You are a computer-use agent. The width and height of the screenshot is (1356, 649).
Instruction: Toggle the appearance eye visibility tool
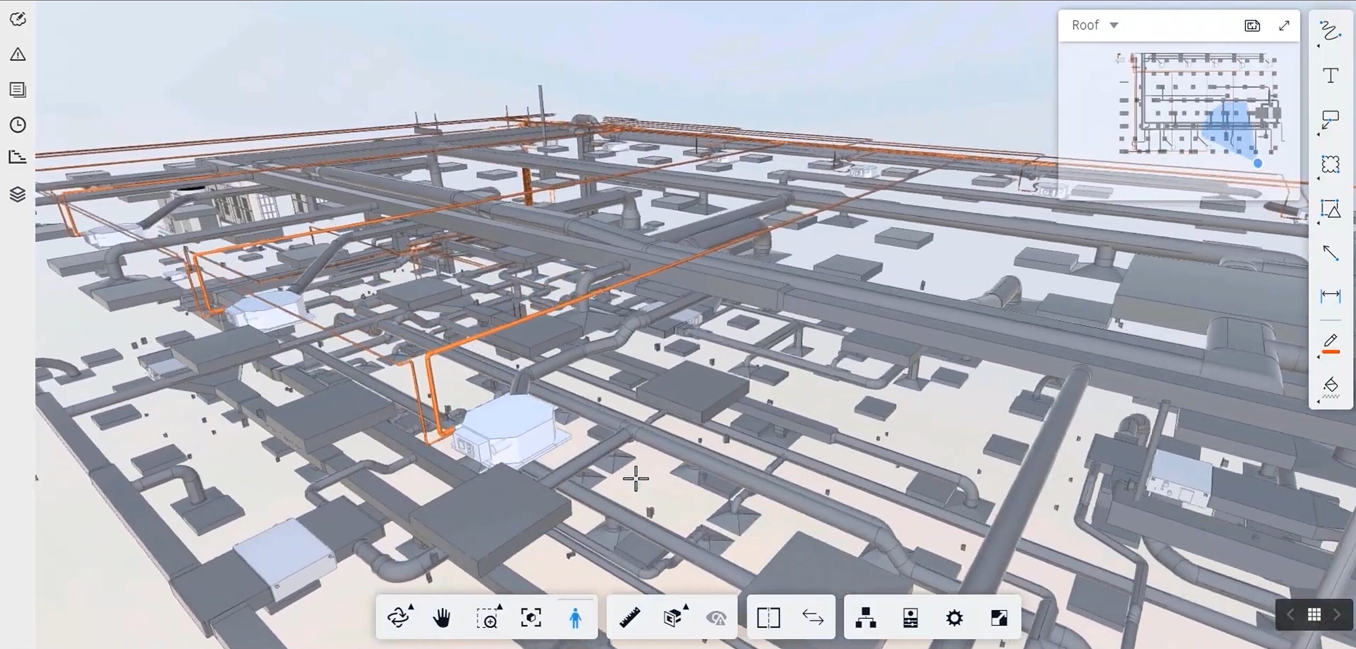point(717,618)
